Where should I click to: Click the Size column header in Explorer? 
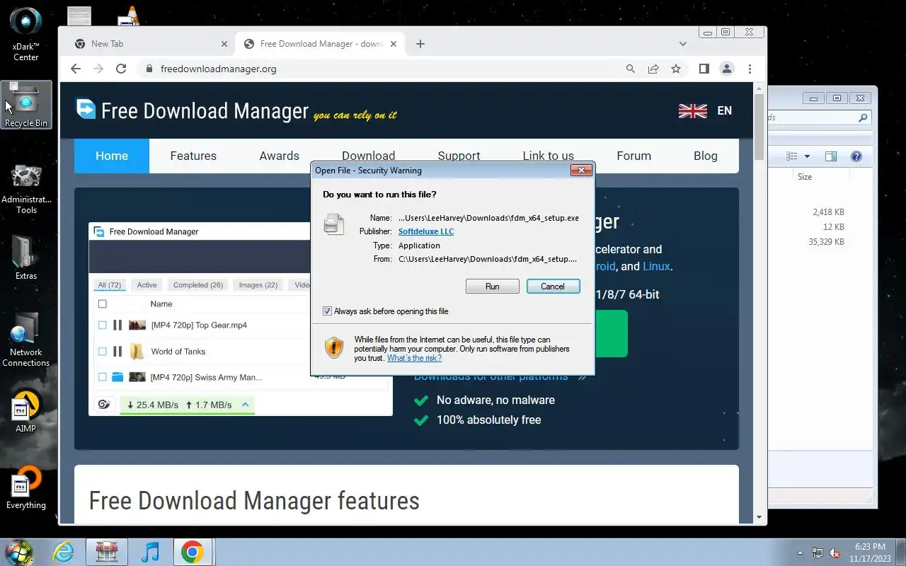805,177
